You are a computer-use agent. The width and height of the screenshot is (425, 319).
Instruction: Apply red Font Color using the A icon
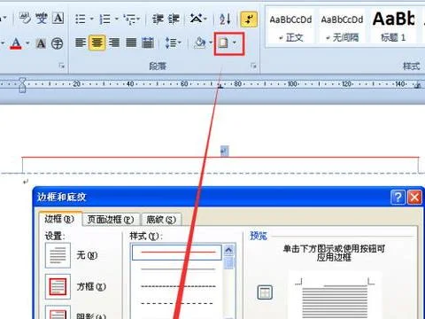pyautogui.click(x=16, y=43)
